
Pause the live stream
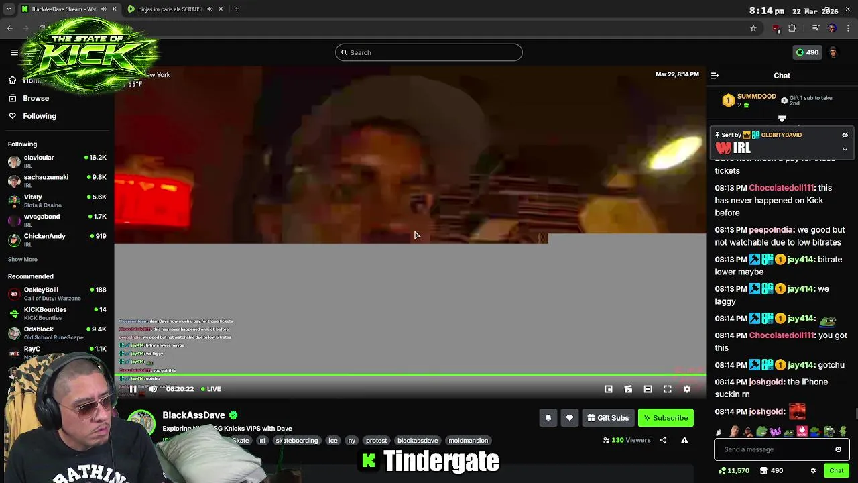pos(133,389)
